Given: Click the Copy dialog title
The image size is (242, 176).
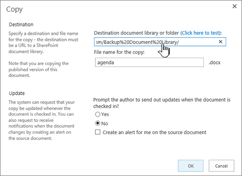Looking at the screenshot, I should pos(14,10).
